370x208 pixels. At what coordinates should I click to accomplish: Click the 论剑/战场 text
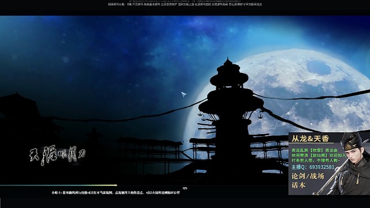[x=308, y=176]
